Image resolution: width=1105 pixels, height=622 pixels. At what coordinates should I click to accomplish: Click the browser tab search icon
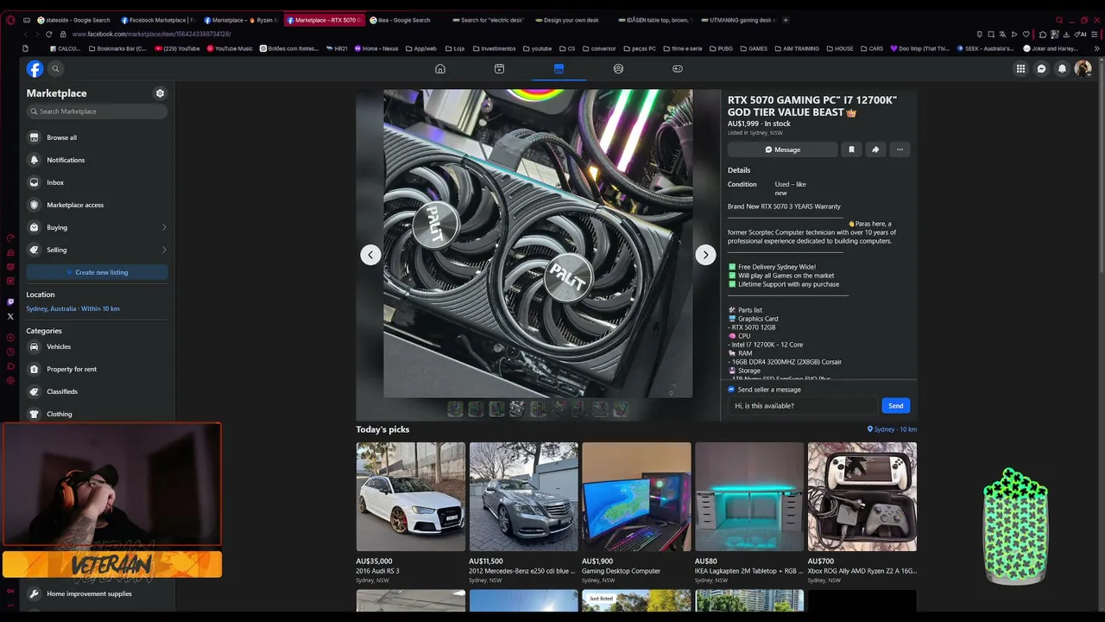point(1059,20)
